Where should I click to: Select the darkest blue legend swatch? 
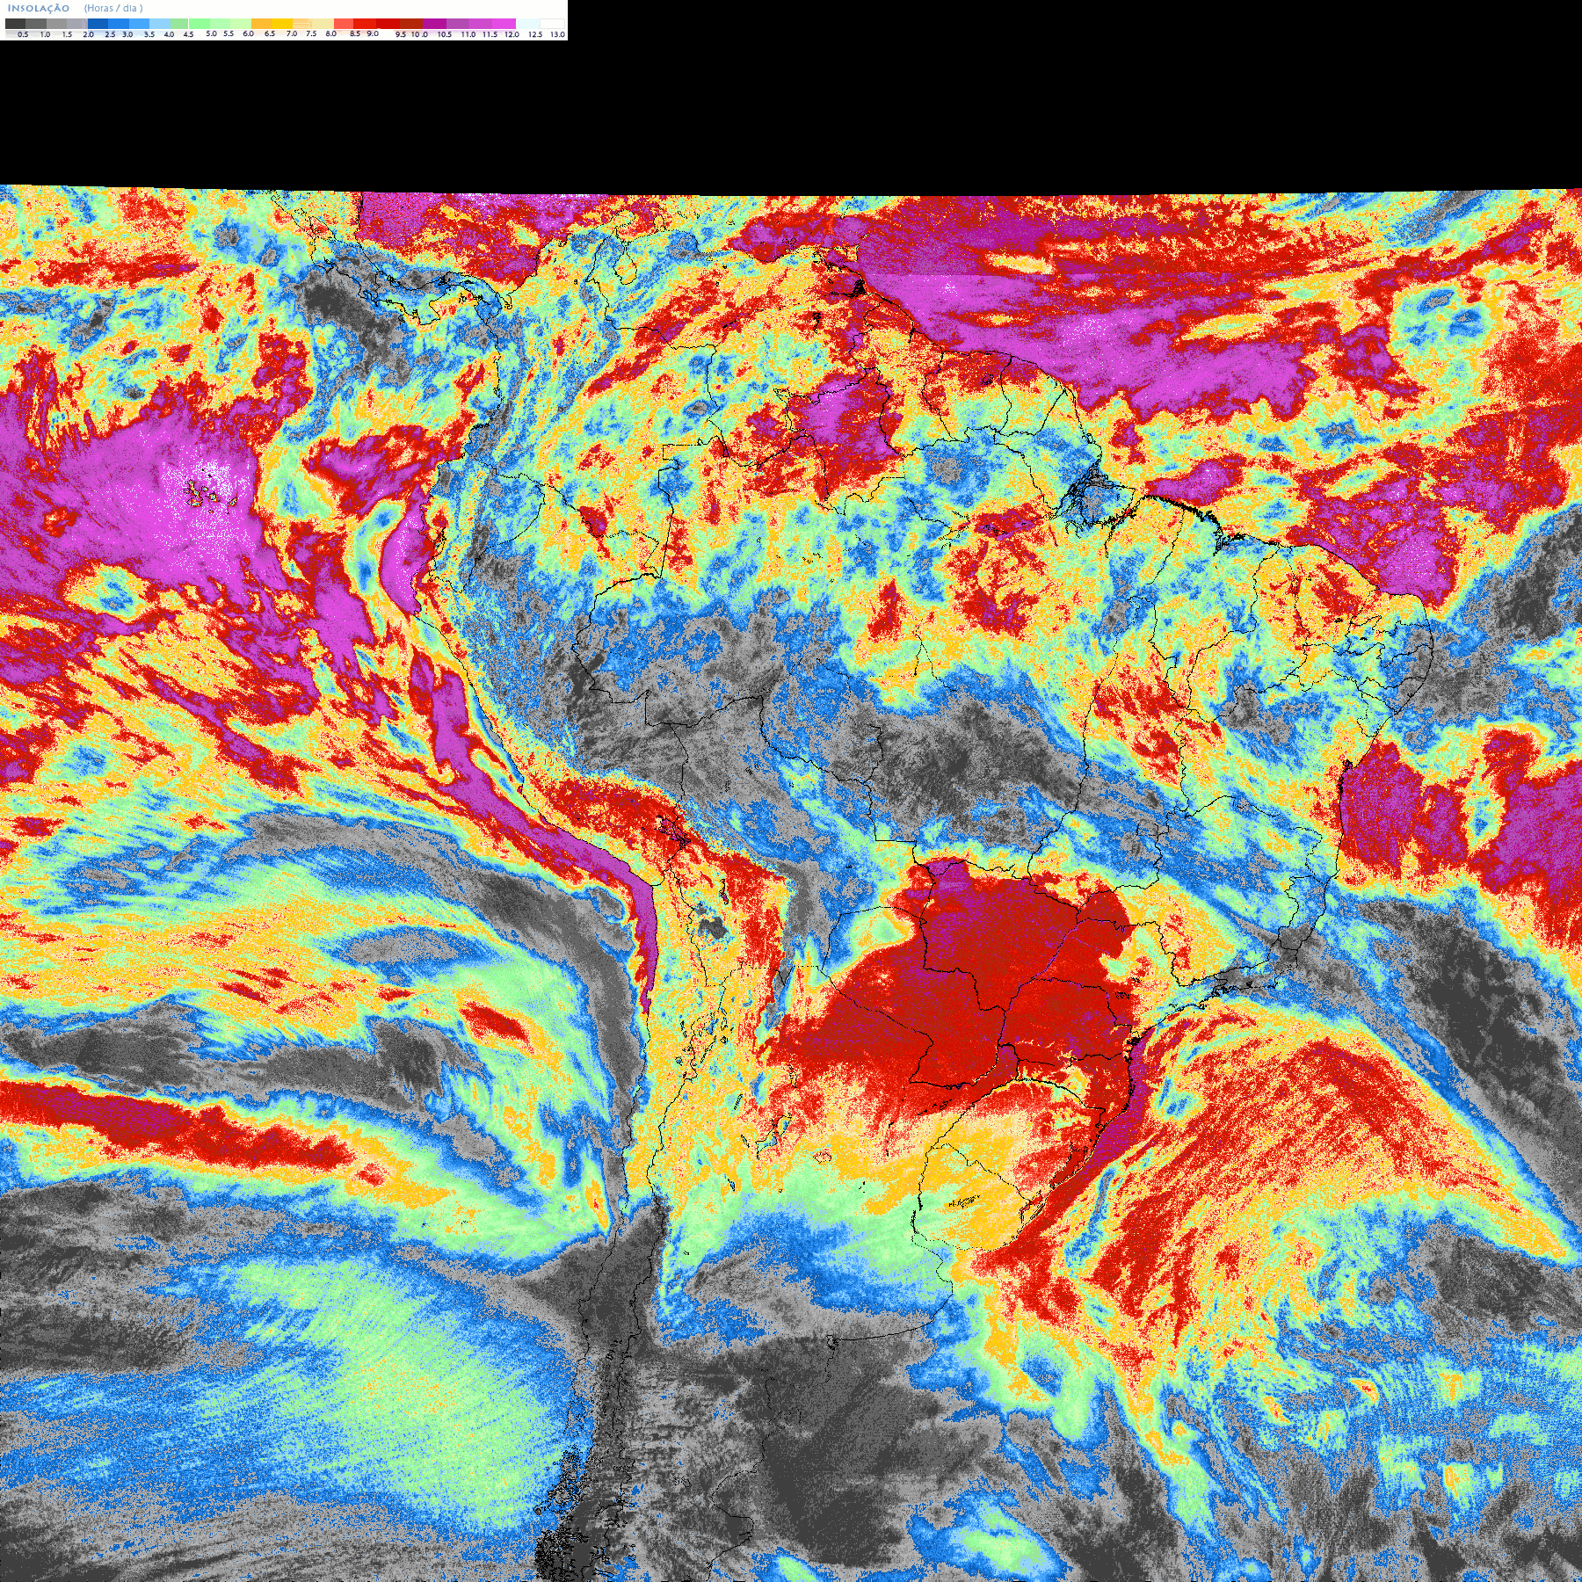98,24
